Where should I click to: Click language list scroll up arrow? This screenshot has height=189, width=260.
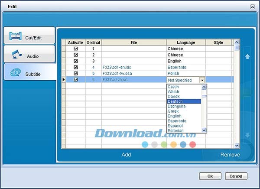(204, 87)
